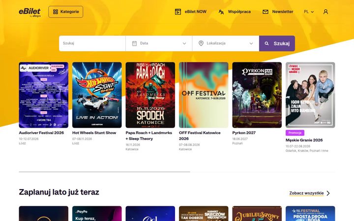
Task: Expand the PL language dropdown
Action: pos(309,12)
